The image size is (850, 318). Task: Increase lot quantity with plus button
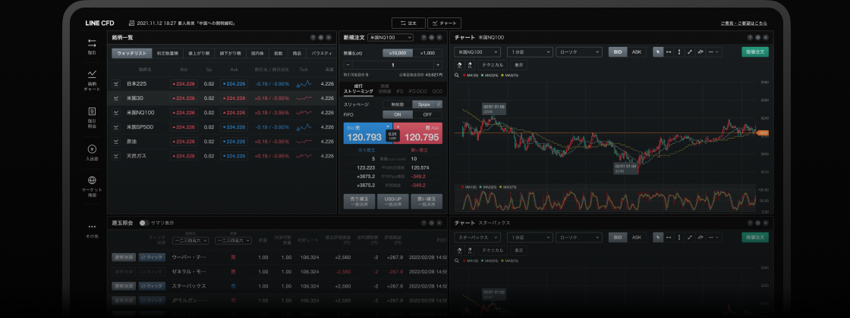pyautogui.click(x=438, y=64)
